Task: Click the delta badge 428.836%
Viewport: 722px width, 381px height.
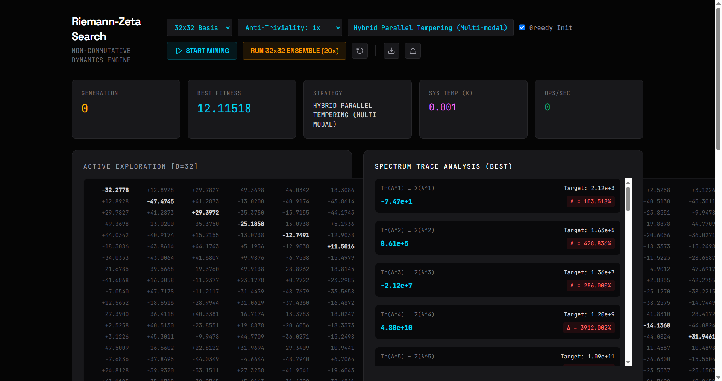Action: [x=591, y=243]
